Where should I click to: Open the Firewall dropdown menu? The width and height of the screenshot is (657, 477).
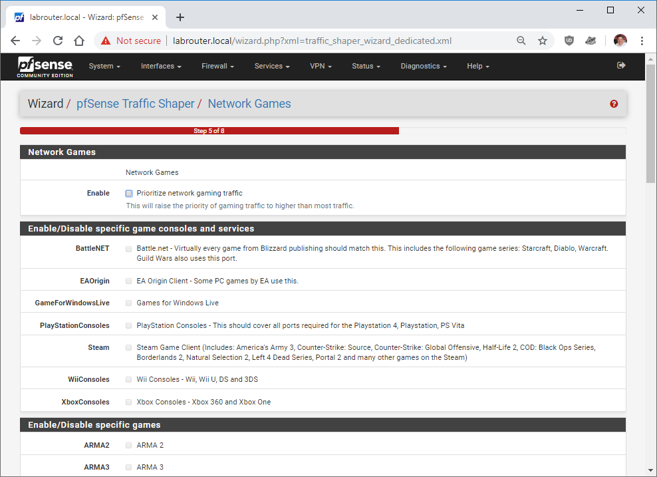click(x=217, y=67)
